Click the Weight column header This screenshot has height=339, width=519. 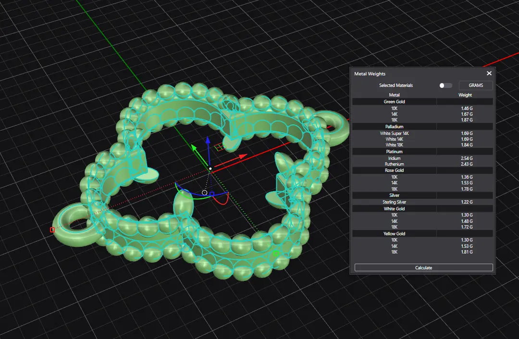[465, 95]
